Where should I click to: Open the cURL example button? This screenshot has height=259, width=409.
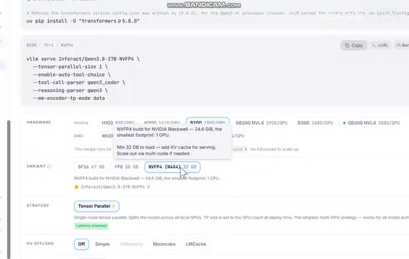[380, 45]
